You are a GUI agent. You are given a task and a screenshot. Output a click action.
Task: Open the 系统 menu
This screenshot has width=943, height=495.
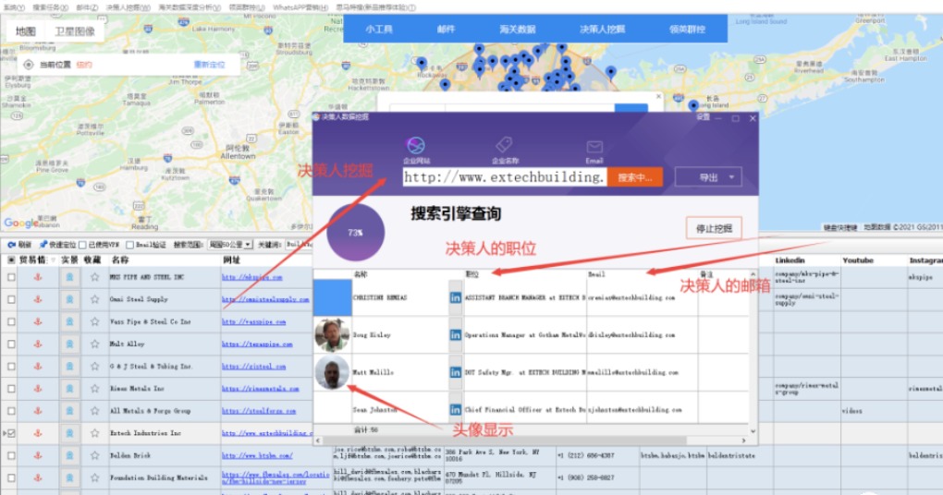click(x=13, y=7)
